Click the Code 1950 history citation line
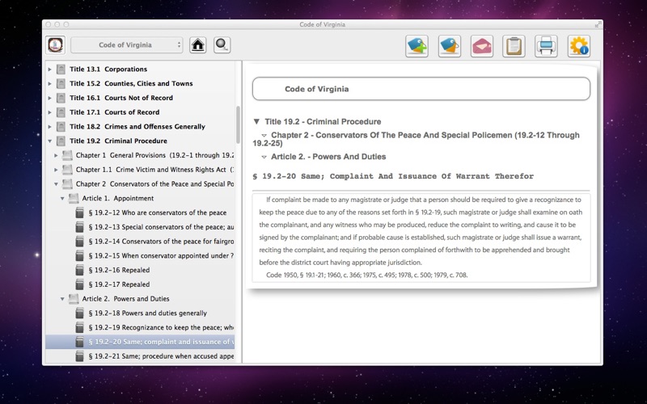Screen dimensions: 647x404 (367, 275)
